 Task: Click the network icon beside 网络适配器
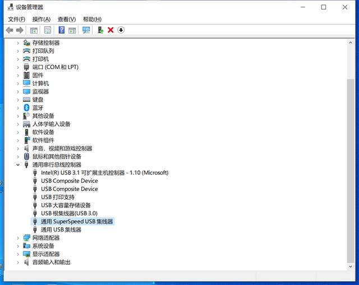pyautogui.click(x=26, y=238)
